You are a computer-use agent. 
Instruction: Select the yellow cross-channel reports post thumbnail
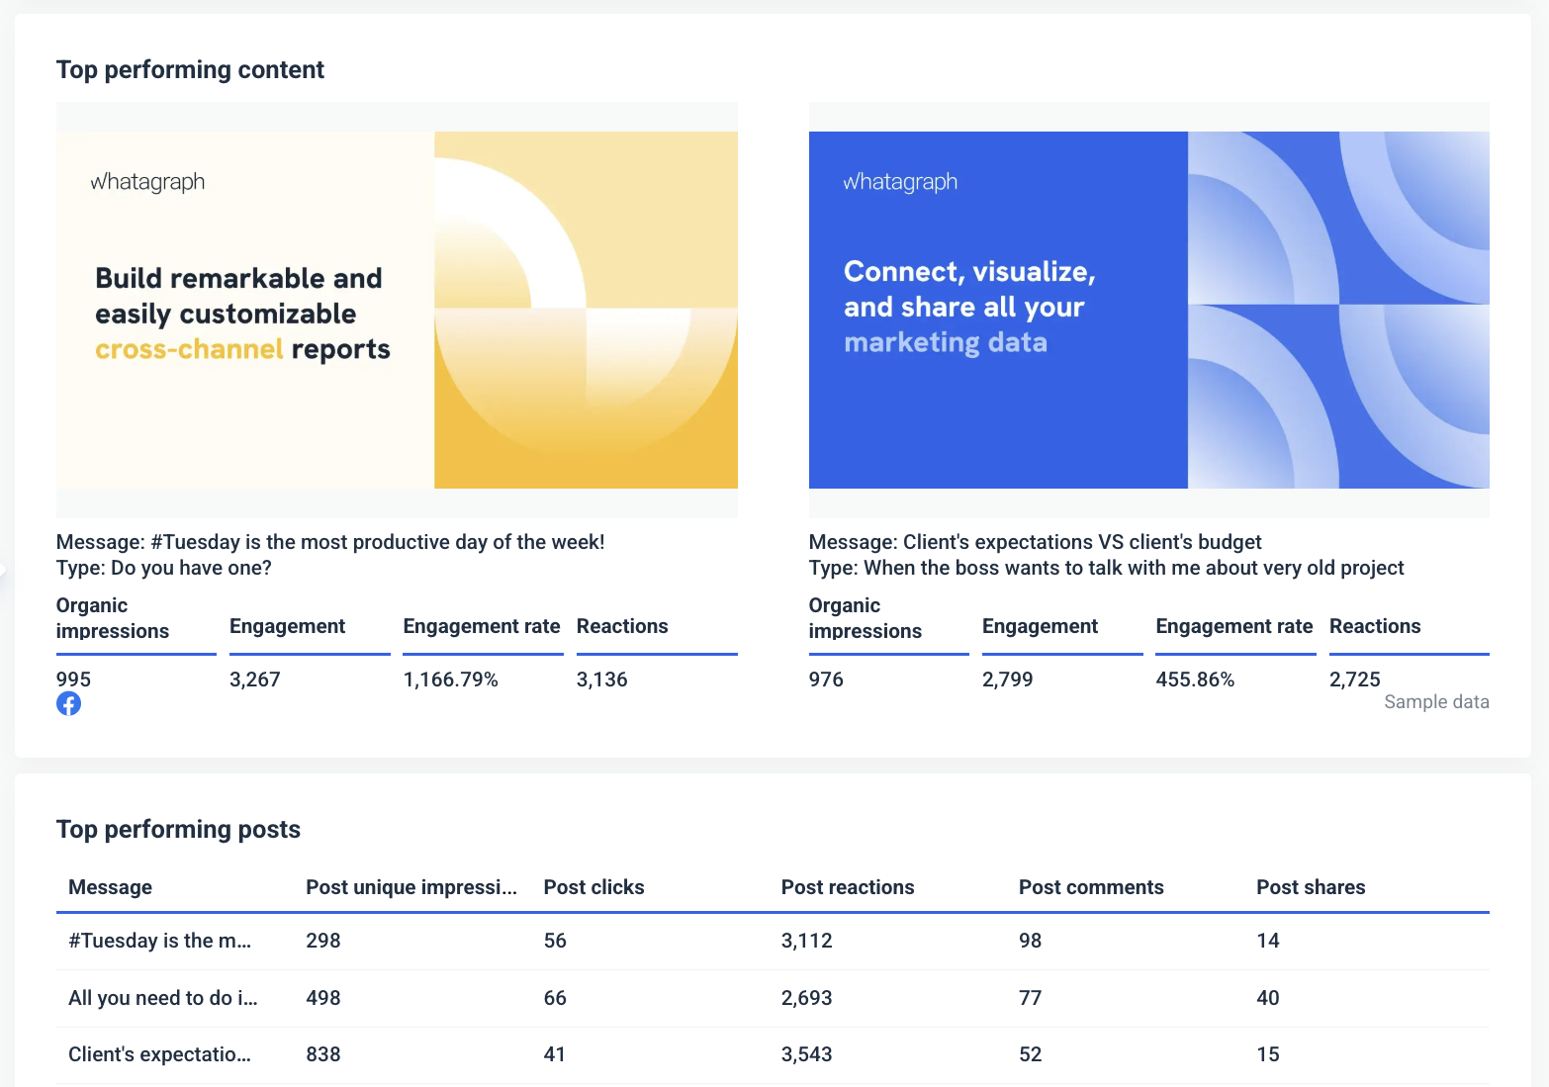coord(396,311)
